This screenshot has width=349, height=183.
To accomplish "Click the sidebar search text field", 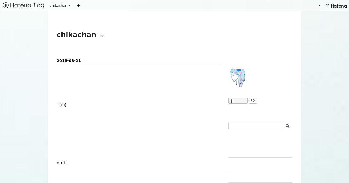I will (x=256, y=126).
